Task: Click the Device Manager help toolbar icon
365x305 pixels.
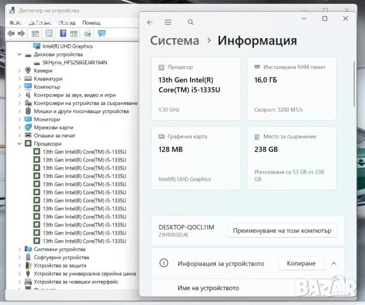Action: pos(63,34)
